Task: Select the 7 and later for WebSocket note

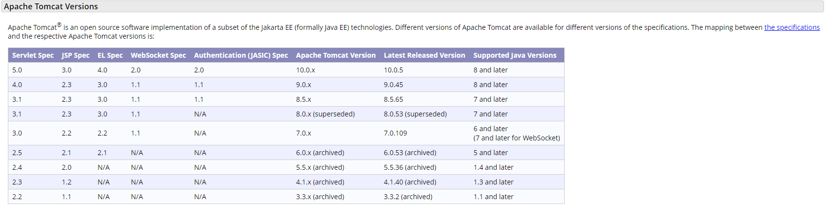Action: 517,138
